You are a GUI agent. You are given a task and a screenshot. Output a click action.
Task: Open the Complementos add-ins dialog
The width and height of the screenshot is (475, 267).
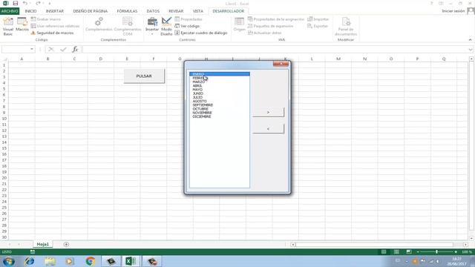pyautogui.click(x=99, y=24)
